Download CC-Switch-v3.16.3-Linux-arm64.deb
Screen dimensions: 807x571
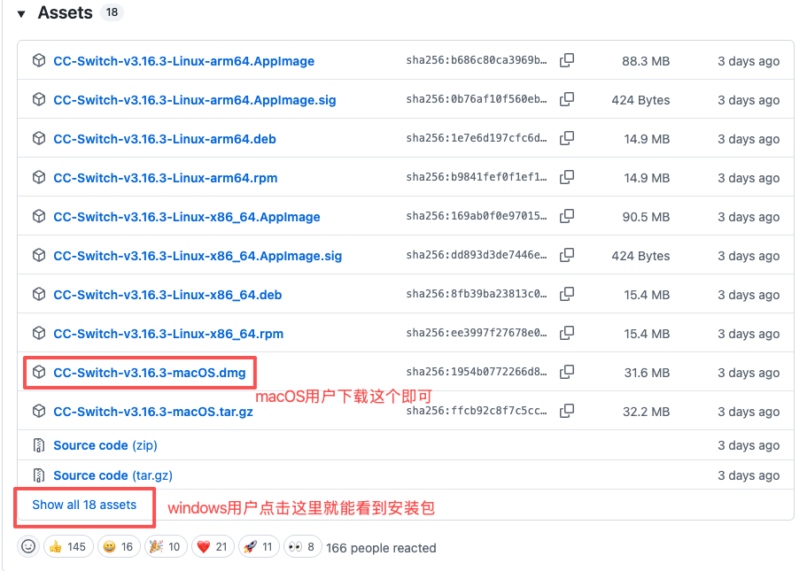pyautogui.click(x=165, y=139)
